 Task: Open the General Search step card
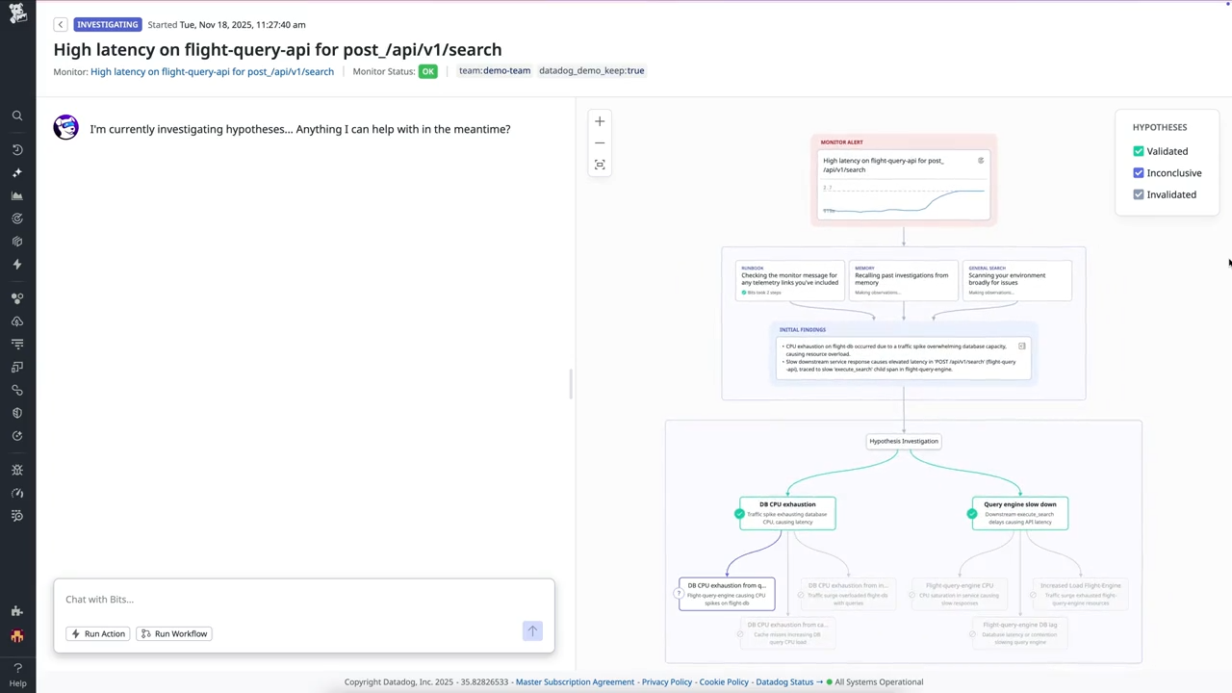(x=1017, y=280)
